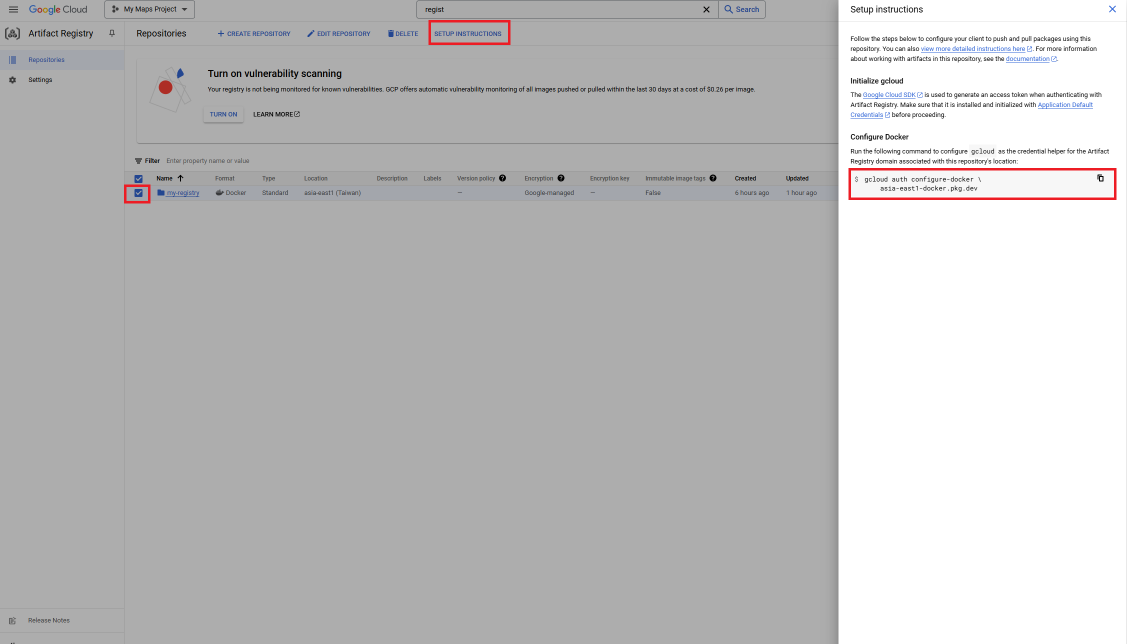
Task: Pin Artifact Registry using the pin icon
Action: [111, 33]
